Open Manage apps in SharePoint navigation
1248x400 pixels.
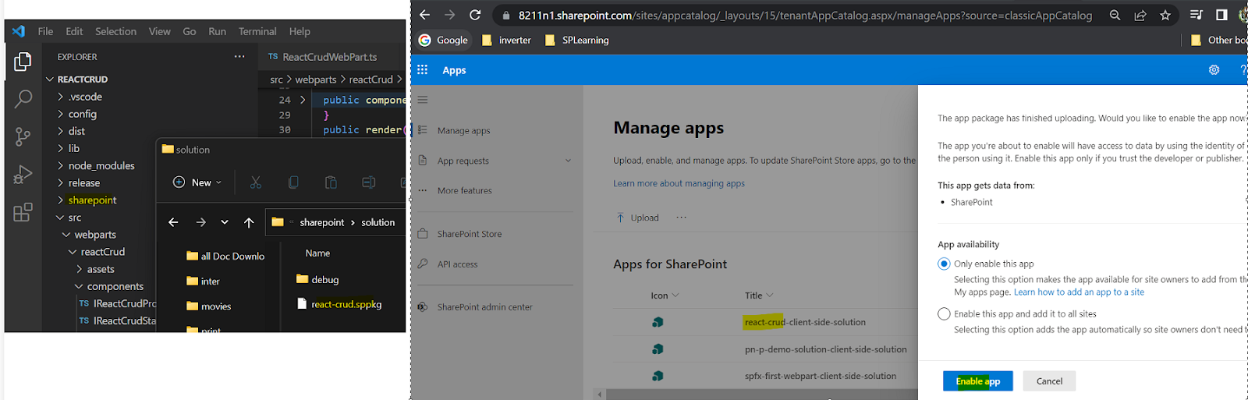[x=463, y=130]
